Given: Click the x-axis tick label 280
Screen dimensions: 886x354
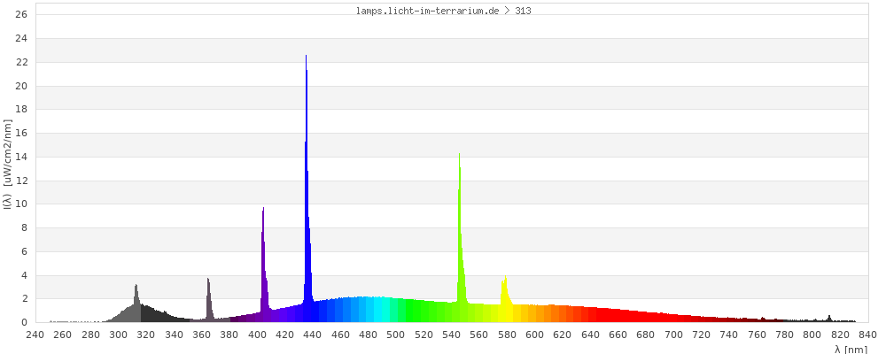Looking at the screenshot, I should pyautogui.click(x=90, y=335).
